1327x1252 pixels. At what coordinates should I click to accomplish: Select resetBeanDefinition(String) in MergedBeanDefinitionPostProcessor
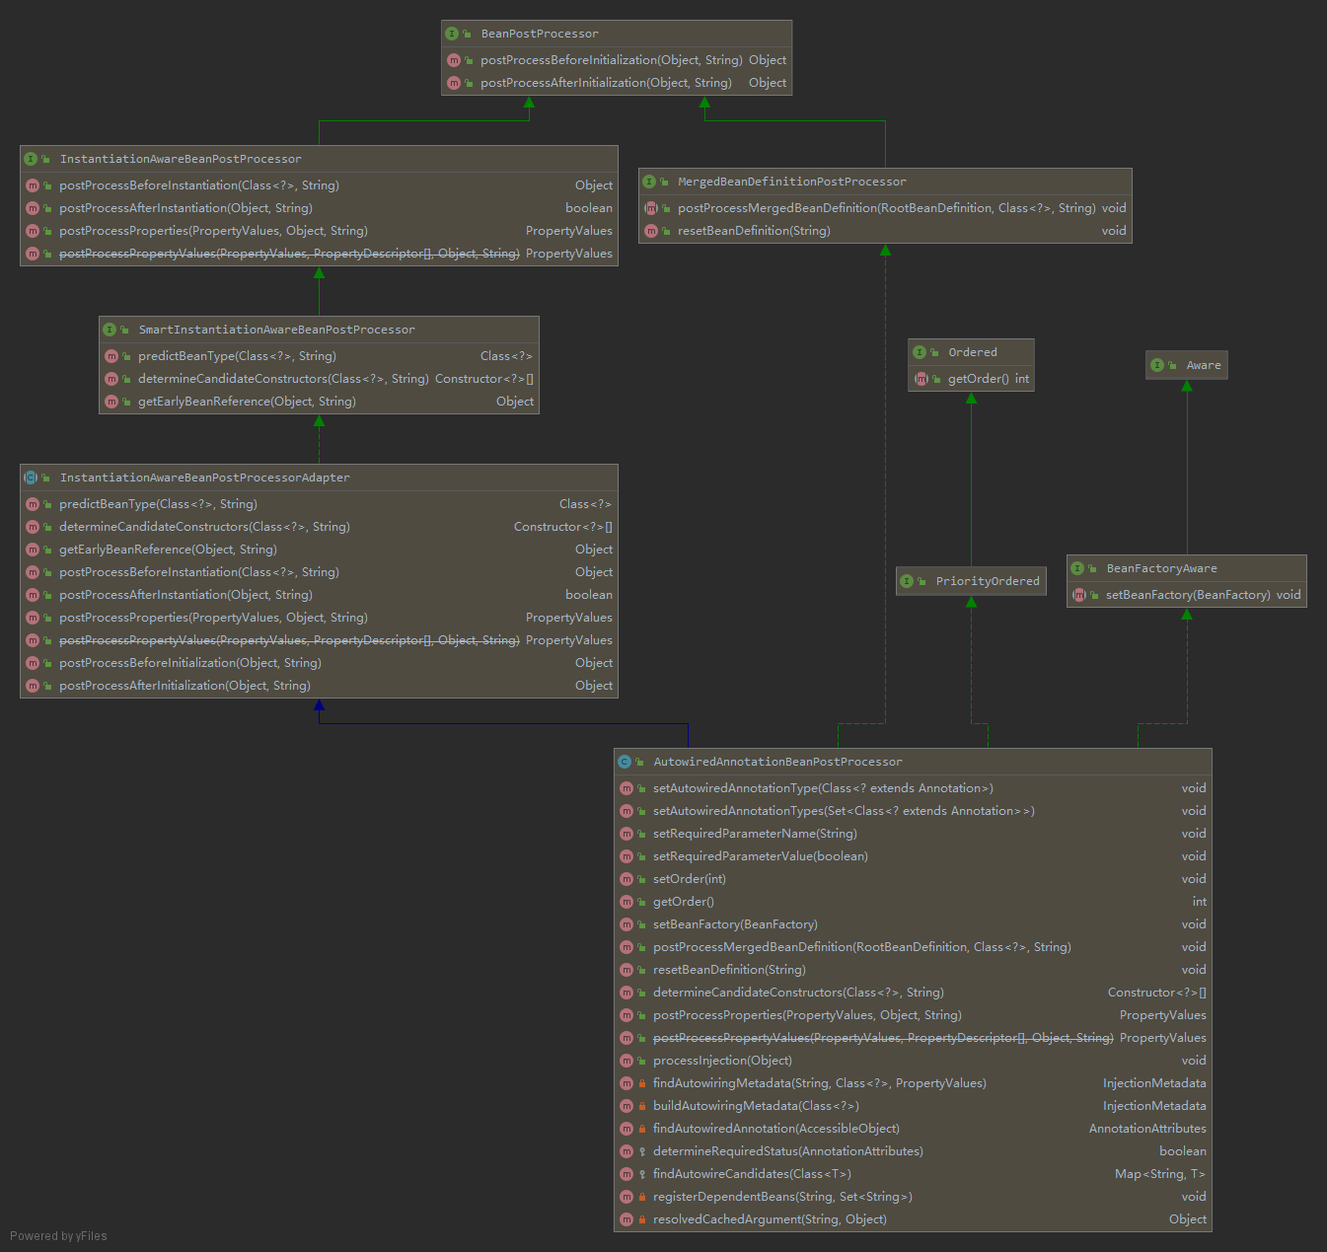(754, 231)
